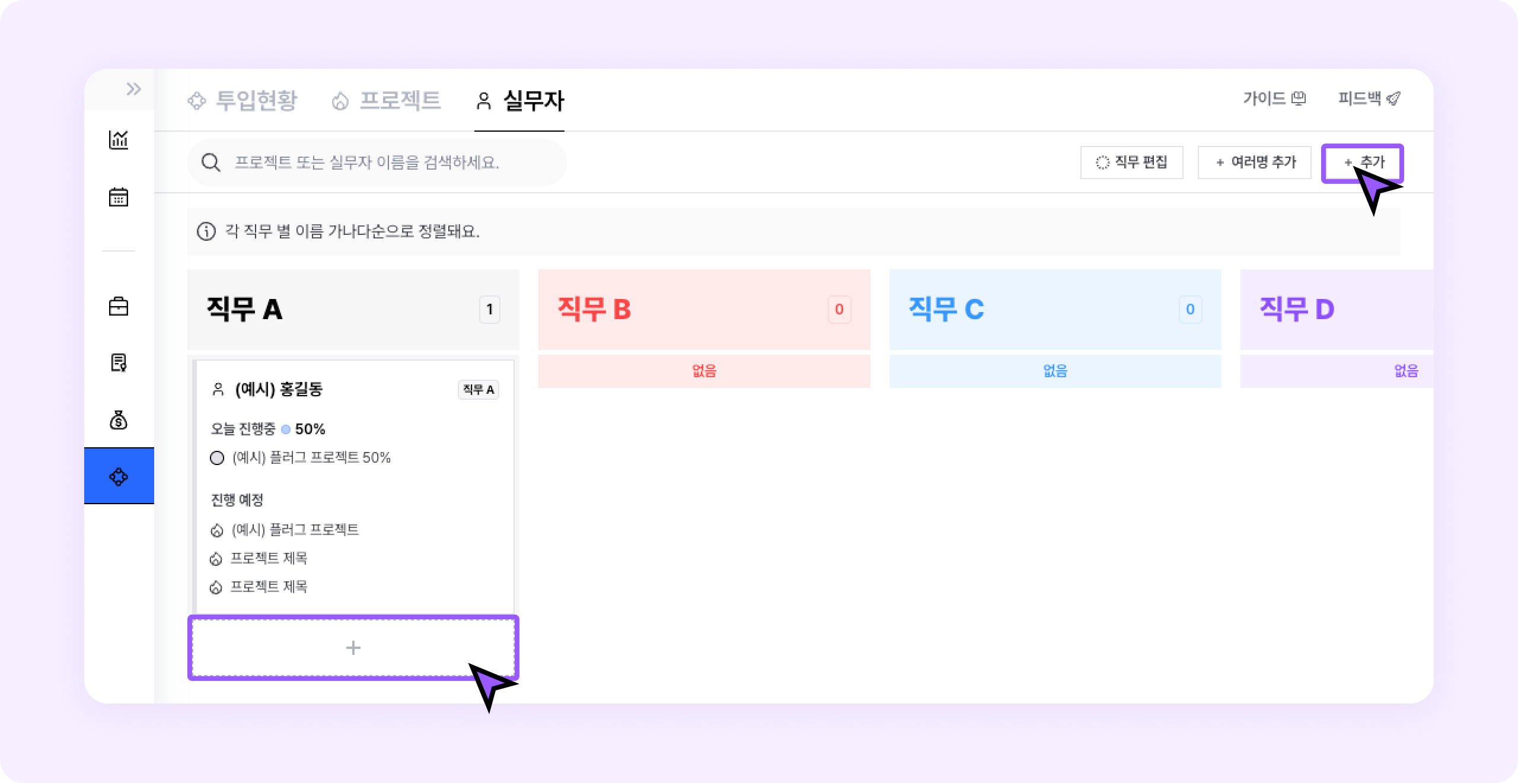Open the calendar sidebar icon
The image size is (1518, 783).
[x=119, y=197]
